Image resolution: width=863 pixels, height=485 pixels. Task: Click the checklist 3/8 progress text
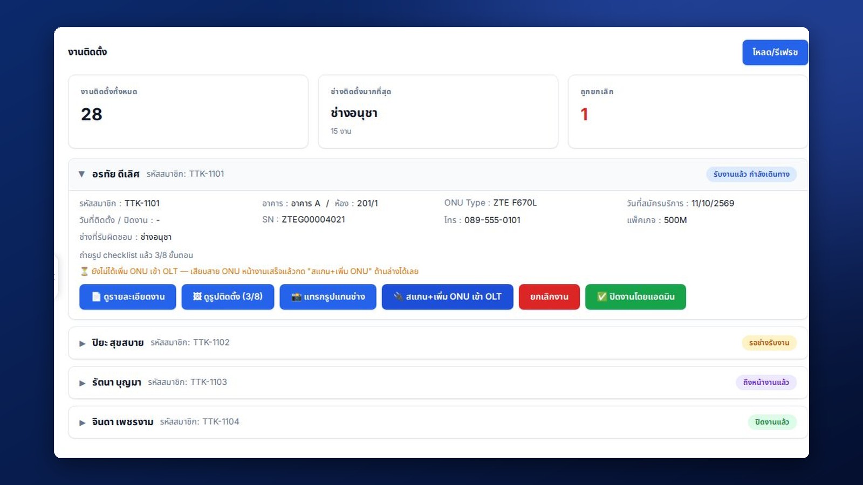point(136,255)
